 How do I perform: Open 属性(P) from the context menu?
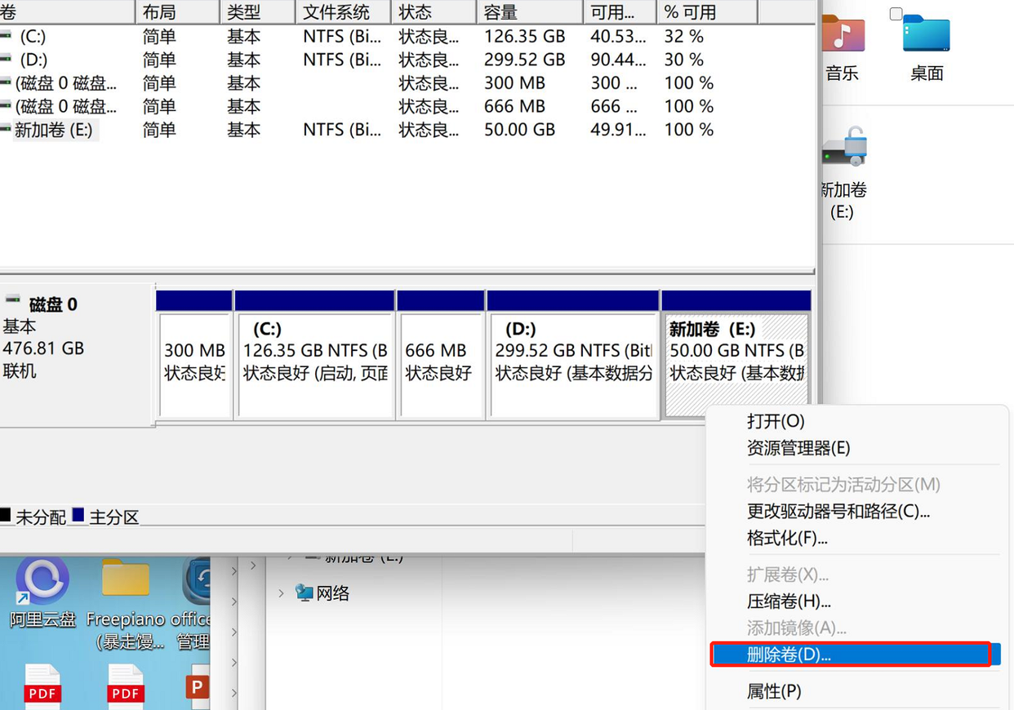coord(774,691)
